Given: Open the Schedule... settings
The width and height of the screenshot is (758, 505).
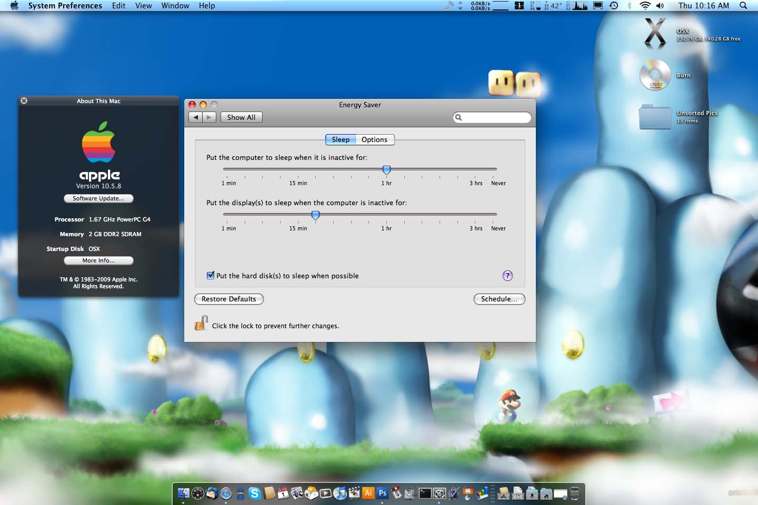Looking at the screenshot, I should (500, 299).
